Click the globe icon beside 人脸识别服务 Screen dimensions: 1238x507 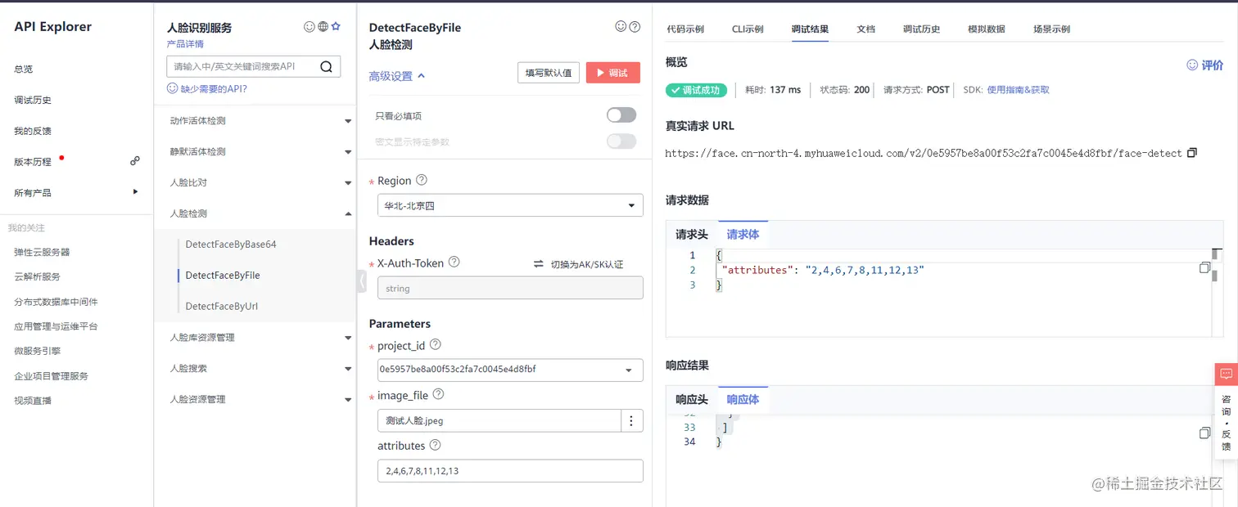tap(323, 27)
